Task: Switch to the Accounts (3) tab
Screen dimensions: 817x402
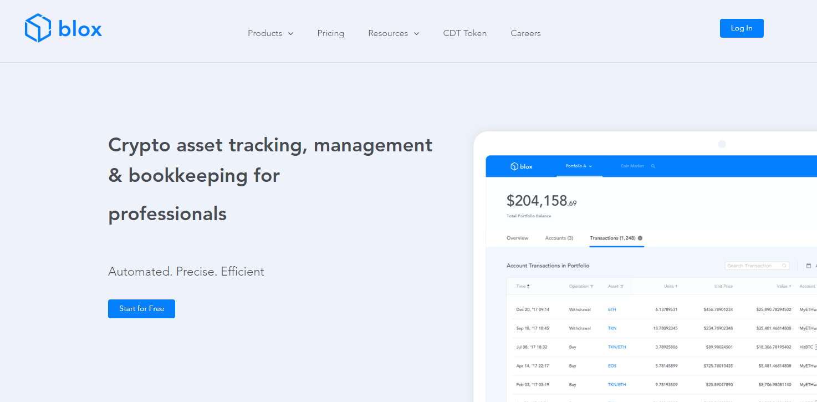Action: point(559,238)
